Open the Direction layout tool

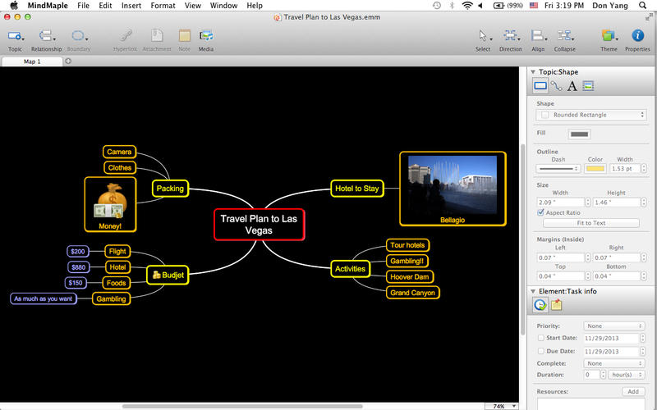tap(510, 36)
